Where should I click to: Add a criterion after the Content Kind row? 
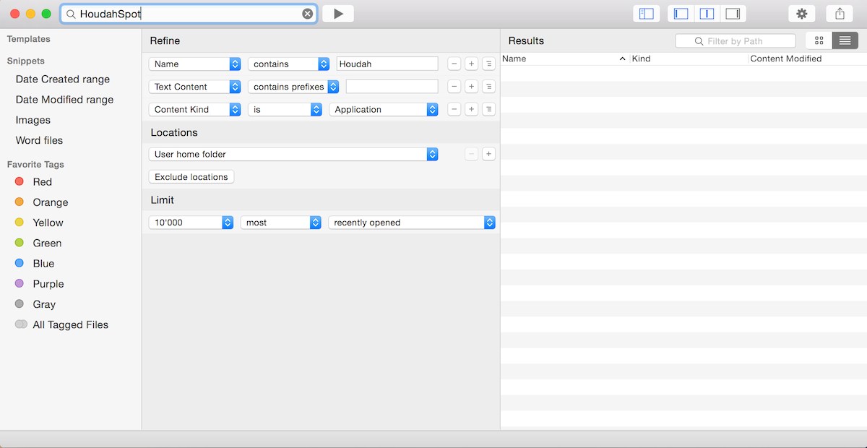(471, 110)
